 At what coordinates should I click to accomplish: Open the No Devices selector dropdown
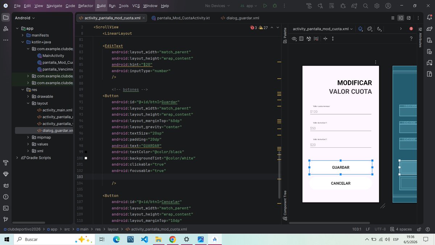(217, 6)
